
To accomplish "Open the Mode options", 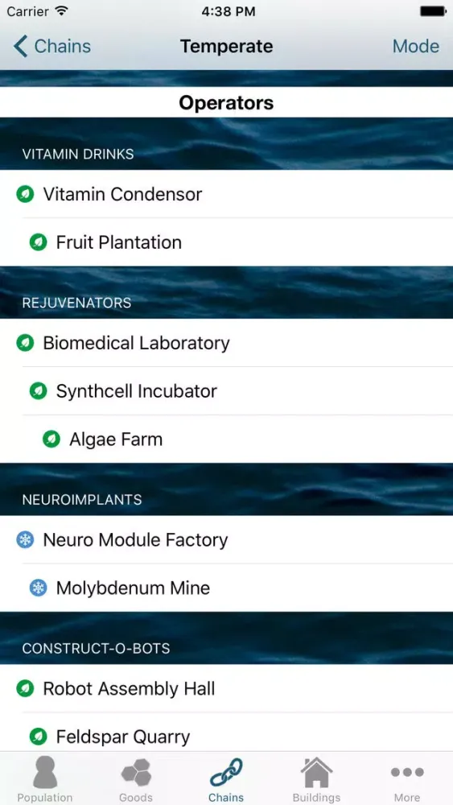I will point(415,46).
